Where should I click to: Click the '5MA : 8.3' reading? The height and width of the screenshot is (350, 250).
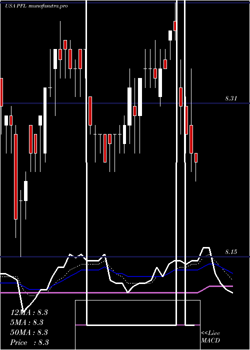click(x=27, y=322)
